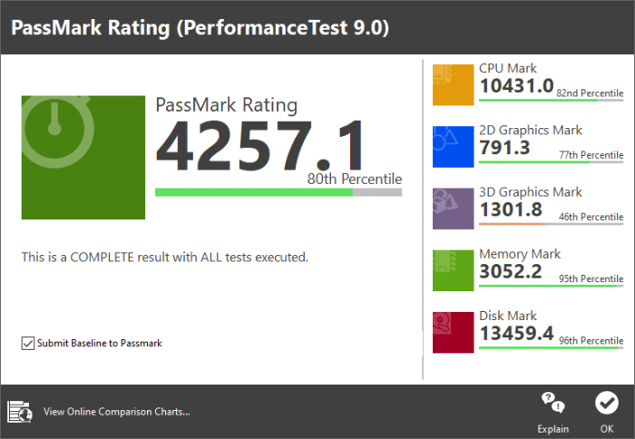Click the Explain question mark icon
The height and width of the screenshot is (439, 635).
(552, 403)
